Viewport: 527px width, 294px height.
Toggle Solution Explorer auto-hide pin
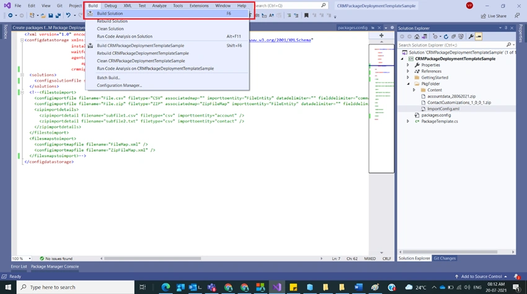tap(506, 28)
